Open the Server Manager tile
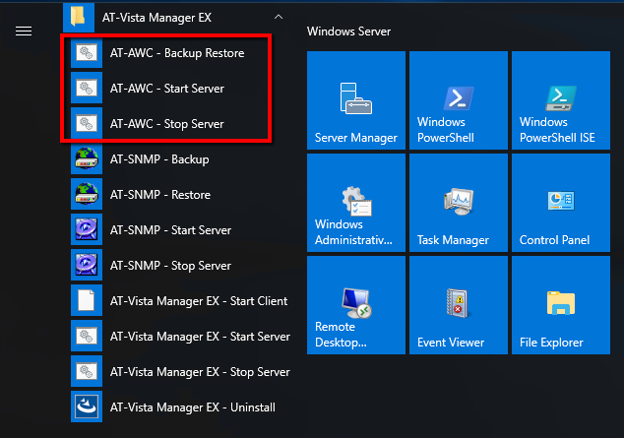The width and height of the screenshot is (624, 438). 355,101
